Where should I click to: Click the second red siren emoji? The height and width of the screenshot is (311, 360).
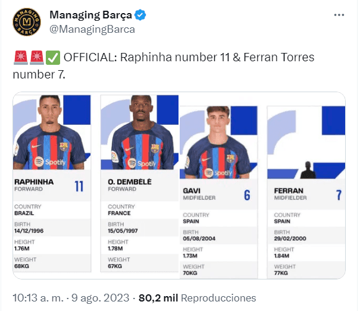point(36,58)
